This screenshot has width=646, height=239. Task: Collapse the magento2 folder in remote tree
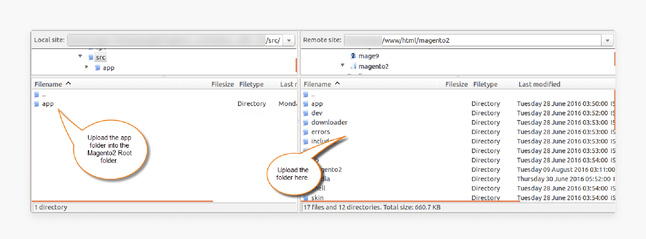(342, 65)
